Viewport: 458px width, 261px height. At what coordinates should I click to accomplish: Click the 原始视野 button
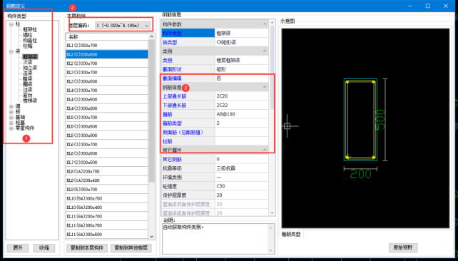tap(403, 247)
